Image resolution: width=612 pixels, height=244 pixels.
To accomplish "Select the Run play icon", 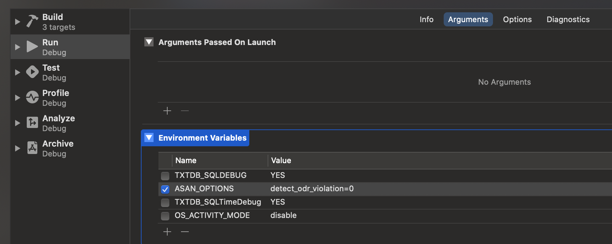I will coord(32,47).
